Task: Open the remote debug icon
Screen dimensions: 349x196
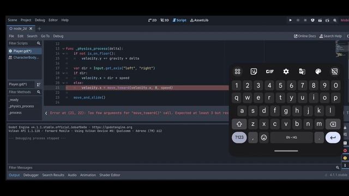Action: pos(312,20)
